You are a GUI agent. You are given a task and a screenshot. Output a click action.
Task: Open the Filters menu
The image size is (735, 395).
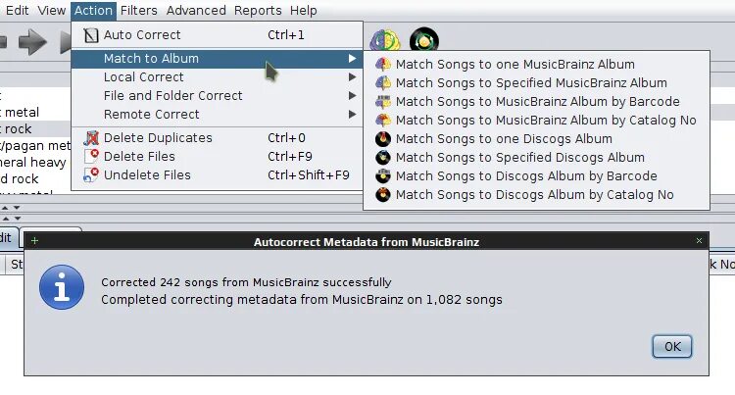140,11
